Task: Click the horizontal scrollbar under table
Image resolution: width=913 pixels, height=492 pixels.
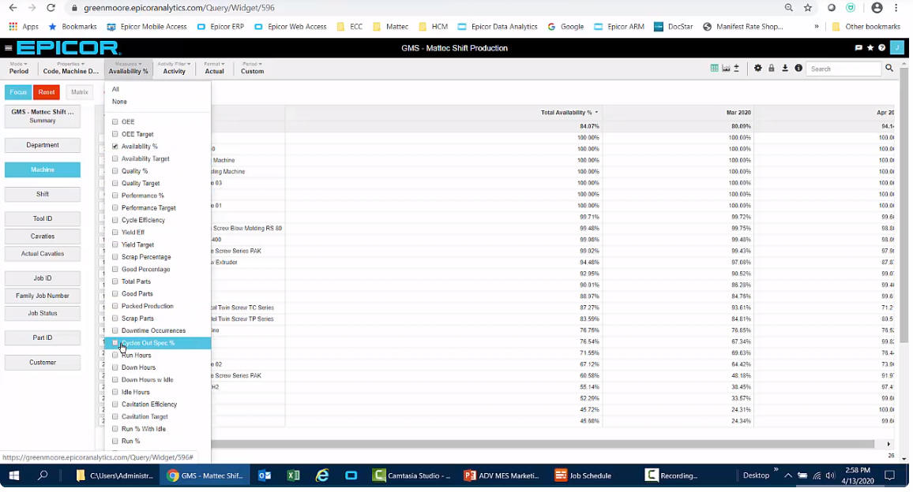Action: tap(542, 444)
